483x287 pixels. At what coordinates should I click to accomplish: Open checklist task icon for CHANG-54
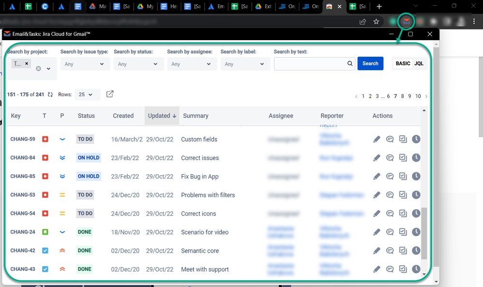(403, 213)
